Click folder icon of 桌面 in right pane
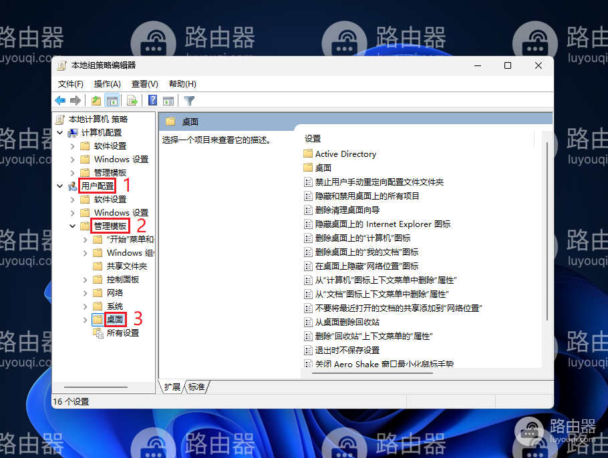The image size is (608, 458). coord(308,168)
